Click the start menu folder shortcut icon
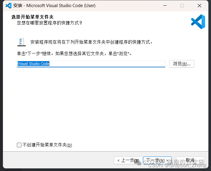This screenshot has width=211, height=171. coord(22,42)
